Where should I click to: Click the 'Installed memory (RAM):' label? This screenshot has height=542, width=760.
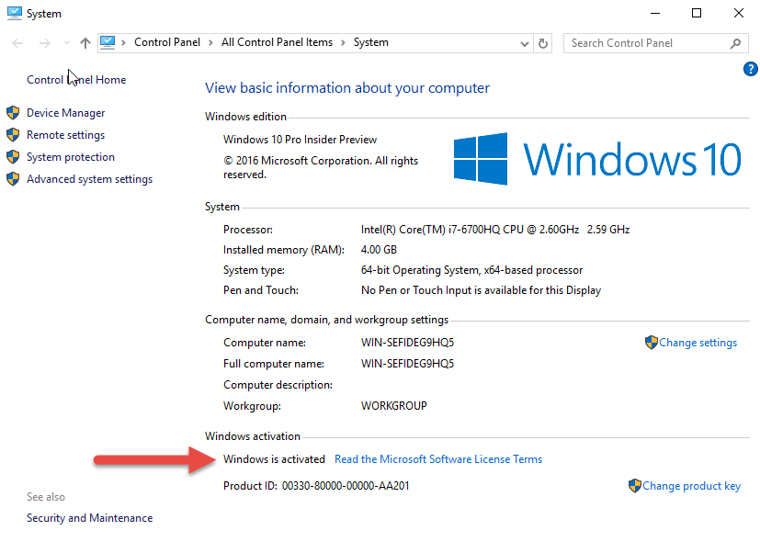point(284,250)
